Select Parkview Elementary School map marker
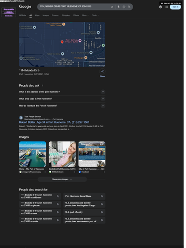The image size is (186, 248). tap(98, 33)
